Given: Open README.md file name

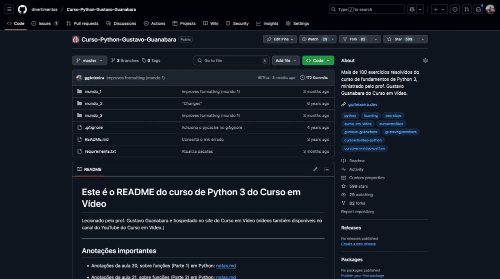Looking at the screenshot, I should (96, 139).
